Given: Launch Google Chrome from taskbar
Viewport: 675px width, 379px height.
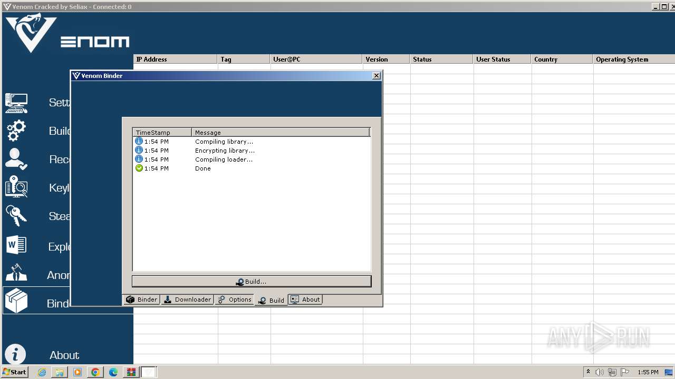Looking at the screenshot, I should (95, 372).
